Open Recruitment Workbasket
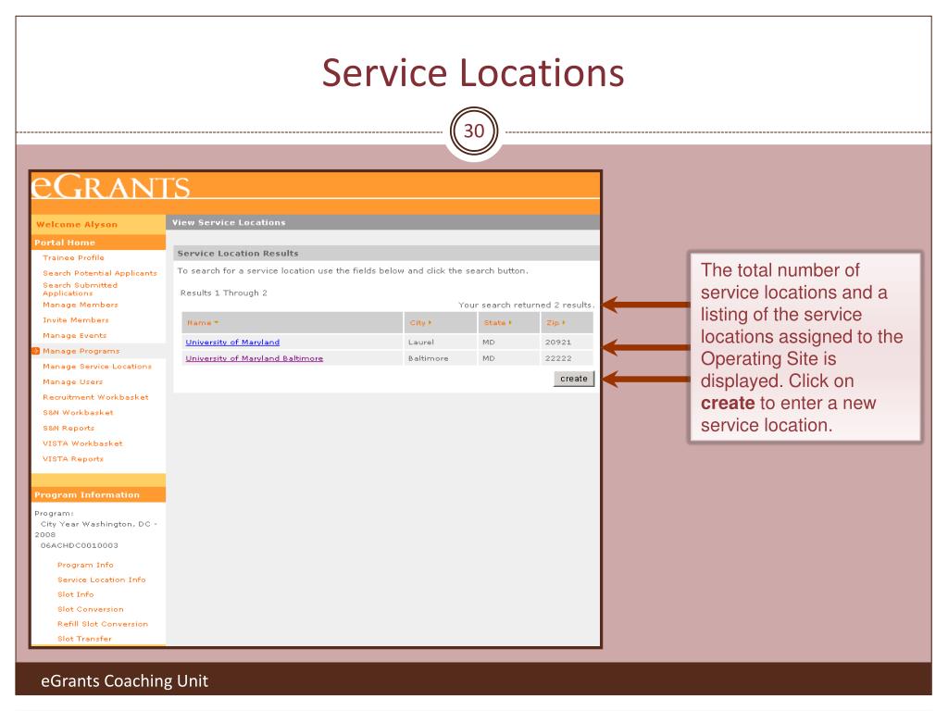The image size is (948, 711). click(95, 397)
